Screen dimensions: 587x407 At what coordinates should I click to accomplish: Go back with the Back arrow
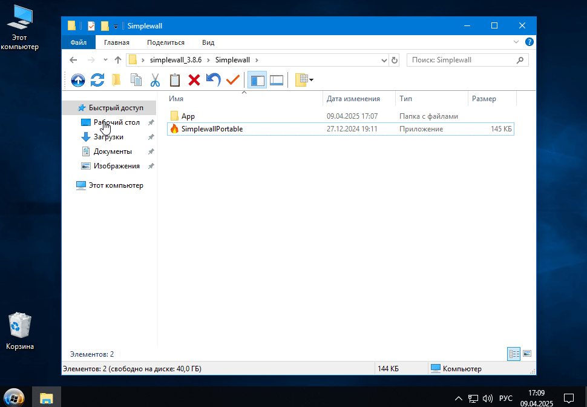(x=73, y=60)
